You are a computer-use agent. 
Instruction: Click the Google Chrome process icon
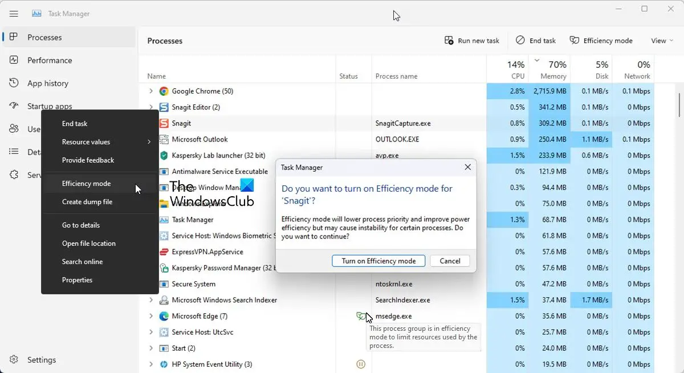pos(164,91)
